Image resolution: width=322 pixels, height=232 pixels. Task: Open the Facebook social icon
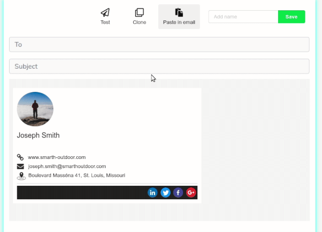[178, 193]
